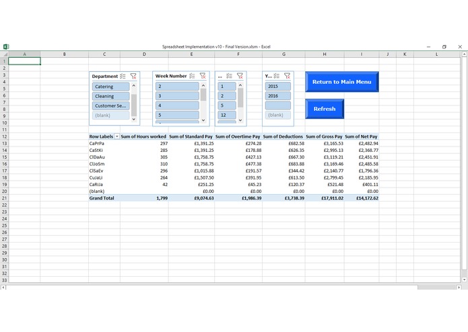Select week 3 in Week Number slicer
The height and width of the screenshot is (332, 468).
point(177,96)
